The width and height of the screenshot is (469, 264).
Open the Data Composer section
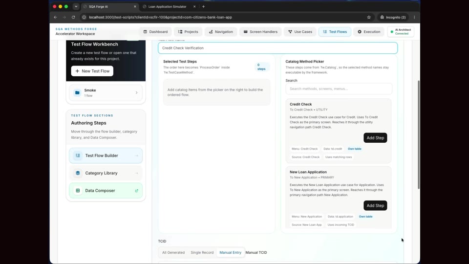(106, 191)
